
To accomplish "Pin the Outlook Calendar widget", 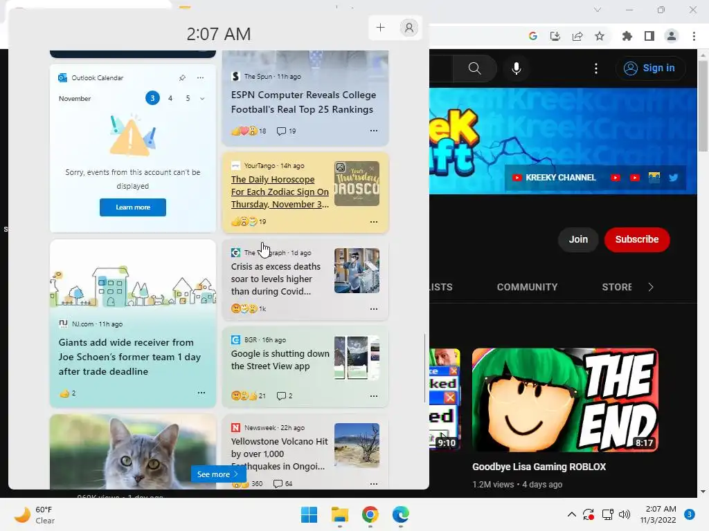I will (x=182, y=77).
